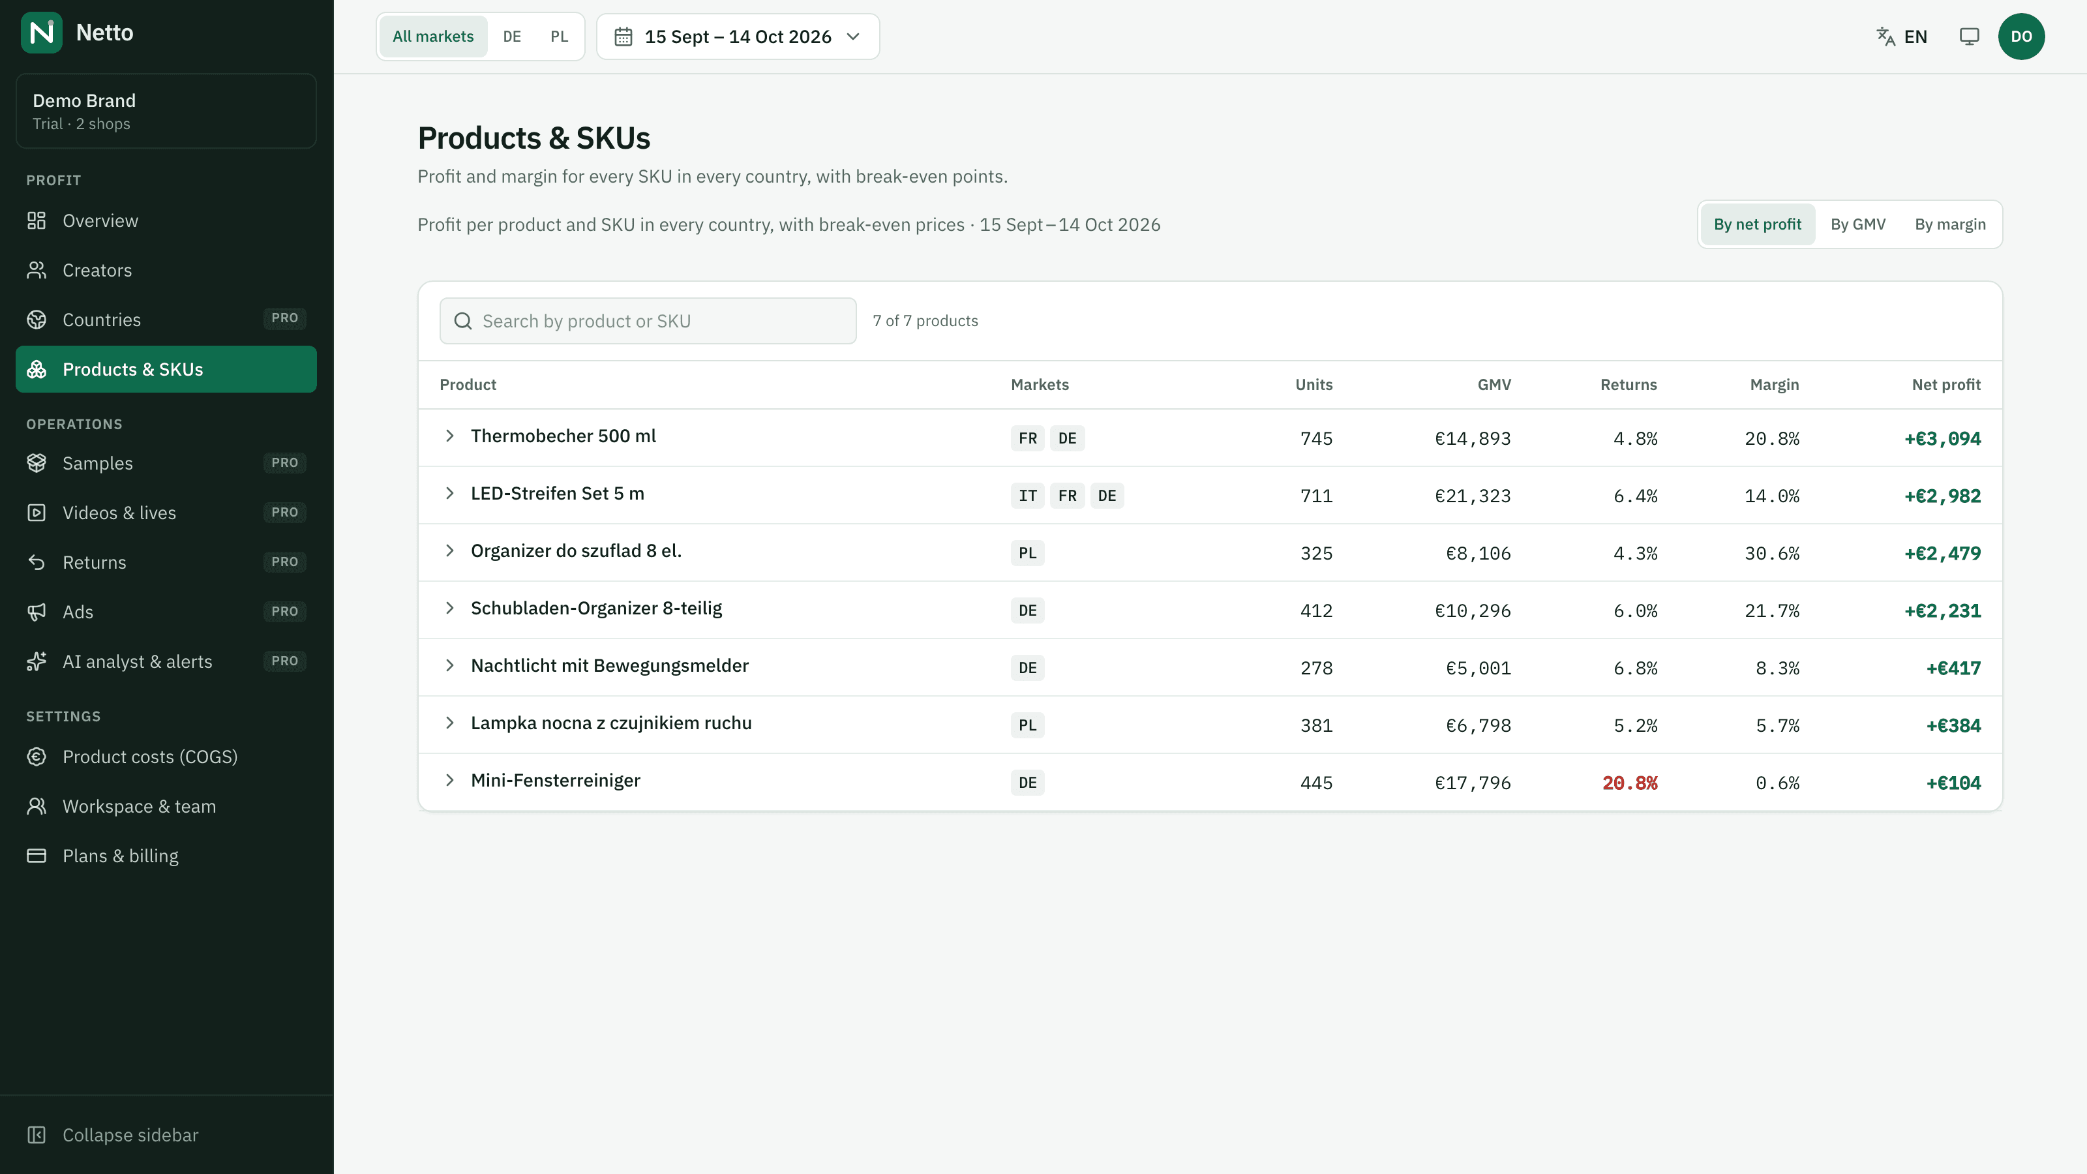2087x1174 pixels.
Task: Click the +€104 net profit value
Action: [1953, 783]
